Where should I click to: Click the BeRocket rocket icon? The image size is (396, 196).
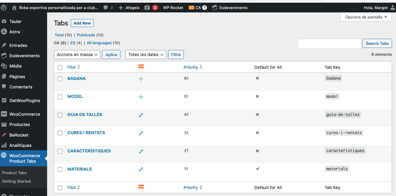(4, 135)
